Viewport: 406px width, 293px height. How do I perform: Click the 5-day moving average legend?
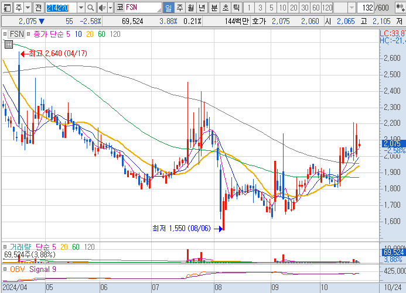click(68, 34)
